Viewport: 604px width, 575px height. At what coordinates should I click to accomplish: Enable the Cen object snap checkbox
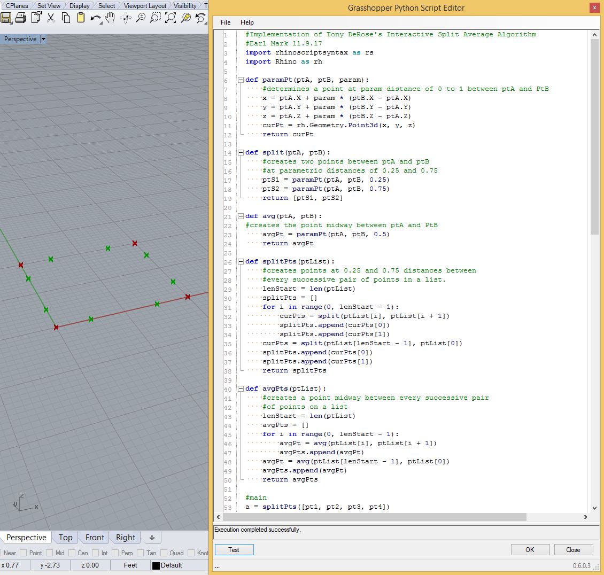click(72, 553)
